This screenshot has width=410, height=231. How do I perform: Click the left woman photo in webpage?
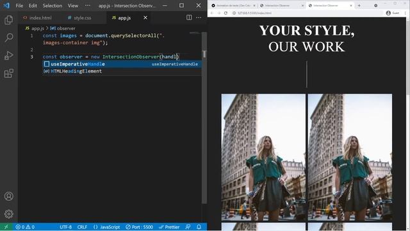[263, 158]
